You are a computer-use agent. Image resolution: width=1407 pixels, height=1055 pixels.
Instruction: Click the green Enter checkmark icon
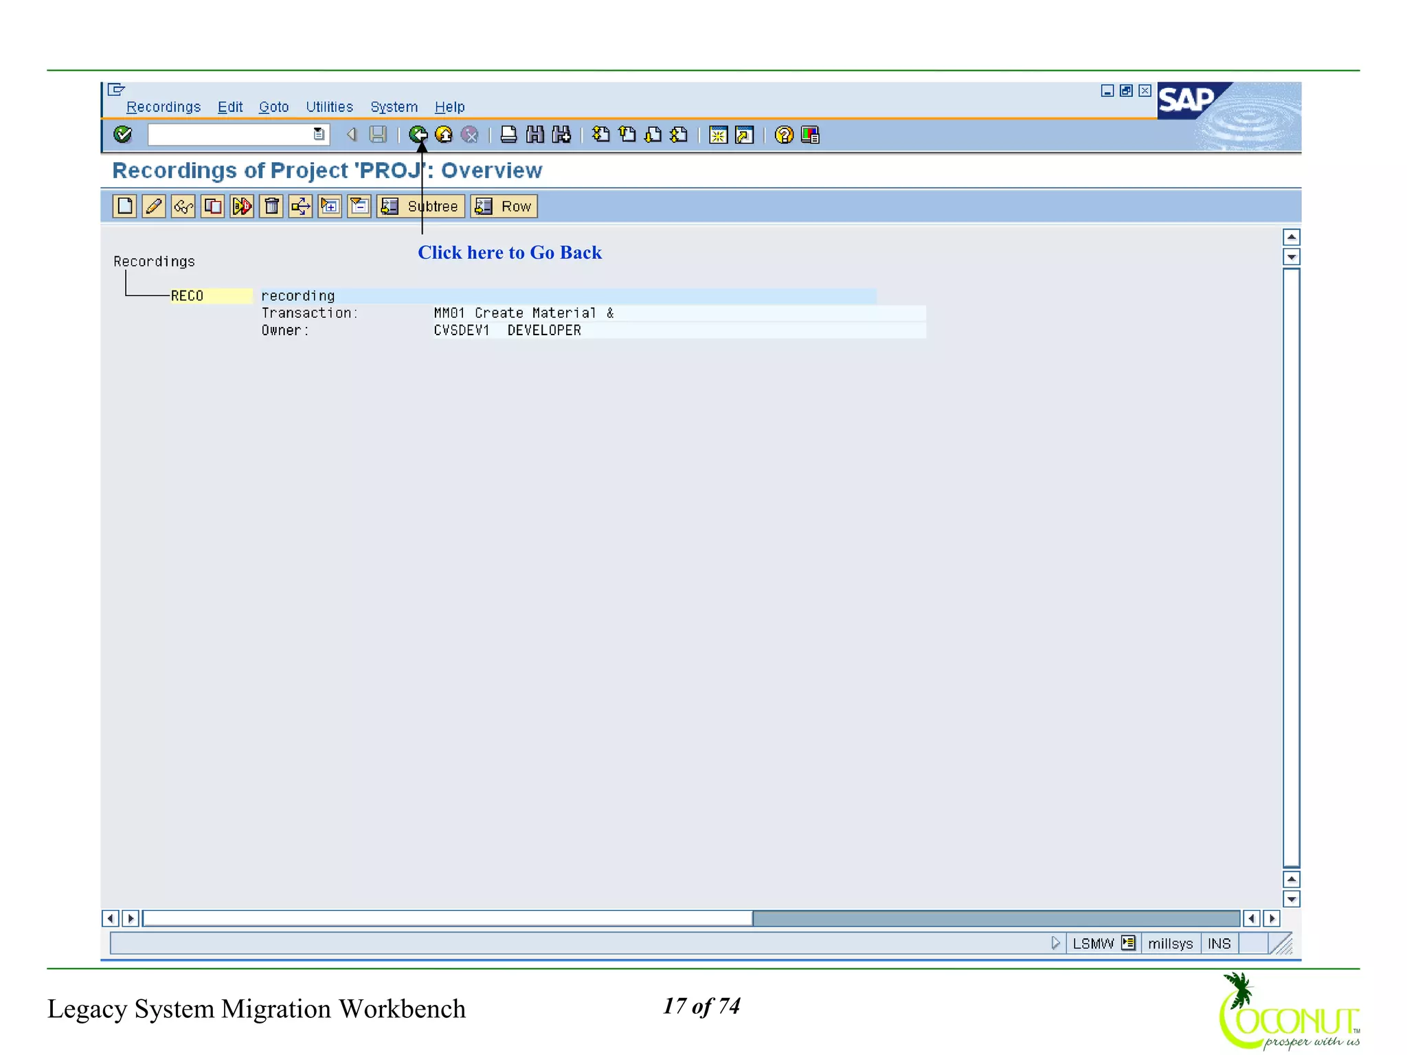[123, 135]
